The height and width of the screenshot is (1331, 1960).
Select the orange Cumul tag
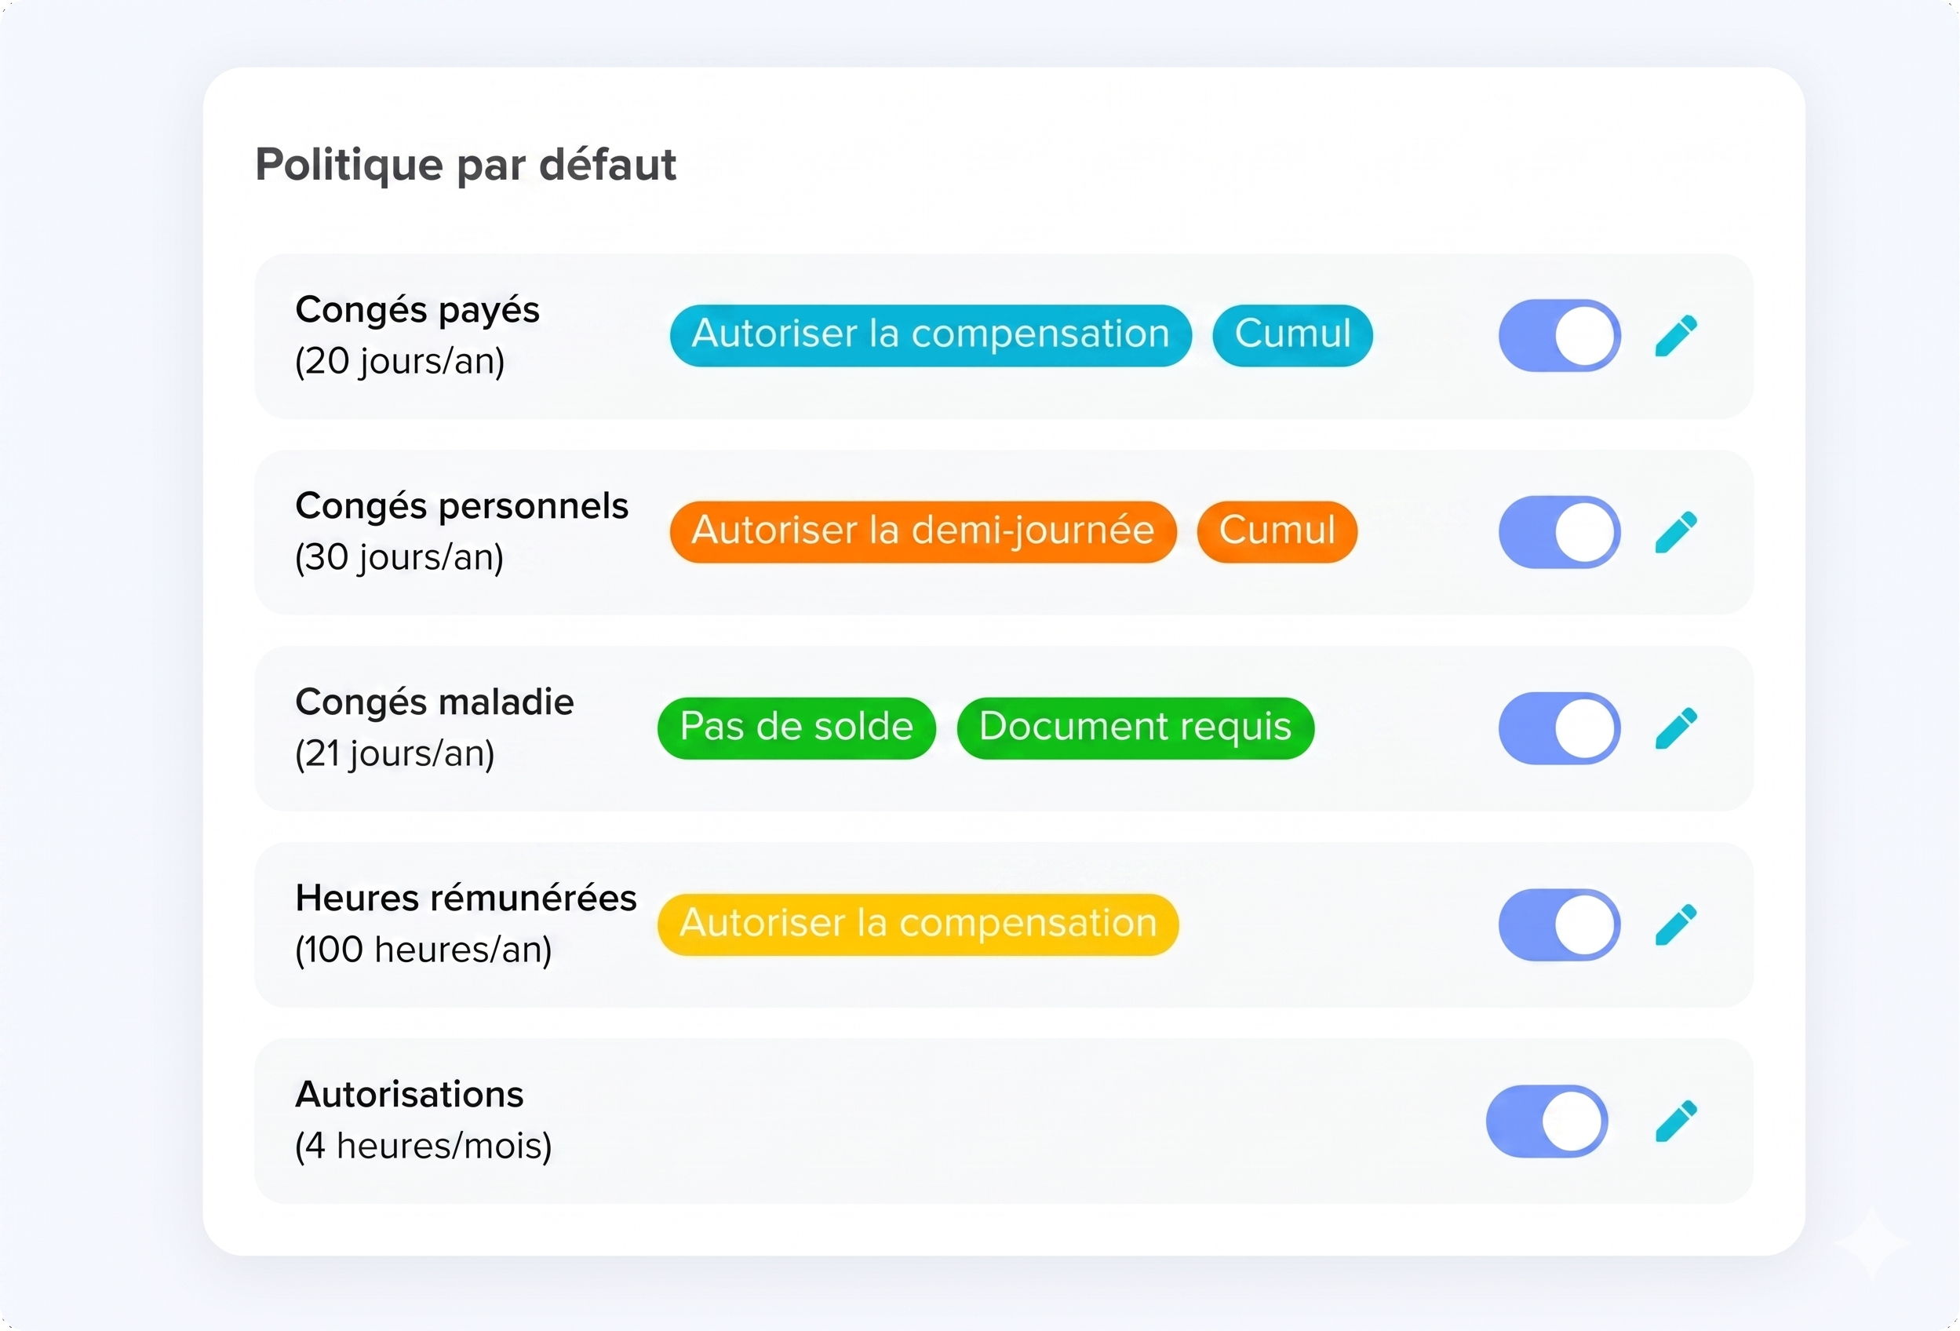1277,532
